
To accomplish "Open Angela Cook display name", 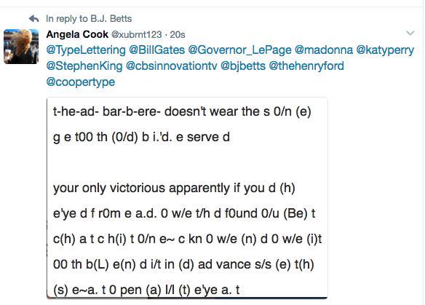I will pos(77,34).
